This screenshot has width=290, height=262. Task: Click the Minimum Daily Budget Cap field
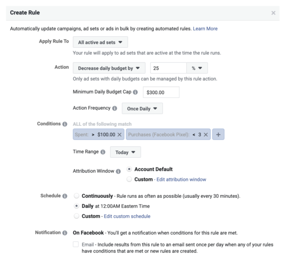tap(160, 93)
